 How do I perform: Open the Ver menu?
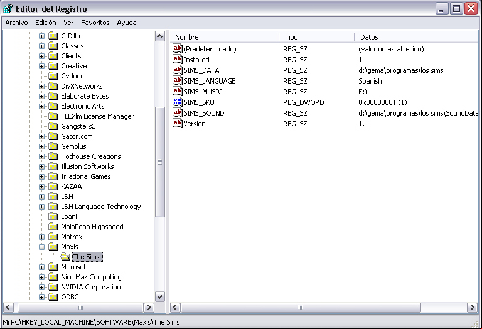[68, 23]
